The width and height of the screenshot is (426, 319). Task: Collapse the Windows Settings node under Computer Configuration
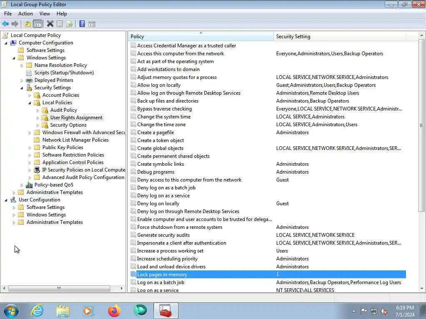pyautogui.click(x=14, y=58)
